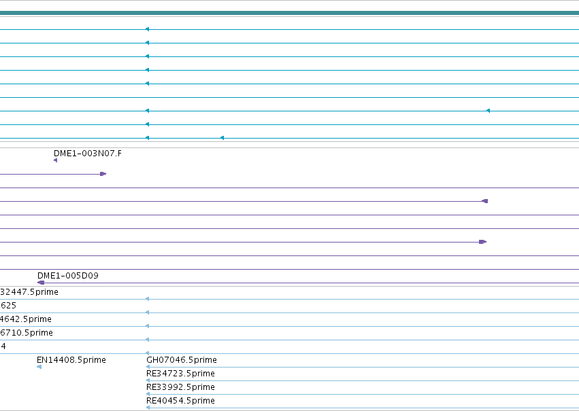Click the arrowhead on the GH07046.5prime line
Viewport: 579px width, 411px height.
pyautogui.click(x=148, y=367)
